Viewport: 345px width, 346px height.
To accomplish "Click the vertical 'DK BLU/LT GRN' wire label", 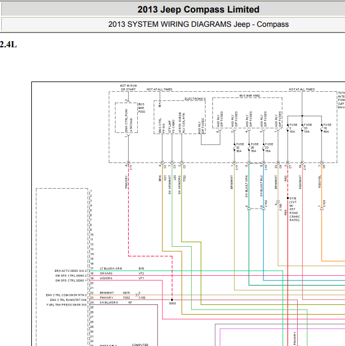I will pos(247,186).
